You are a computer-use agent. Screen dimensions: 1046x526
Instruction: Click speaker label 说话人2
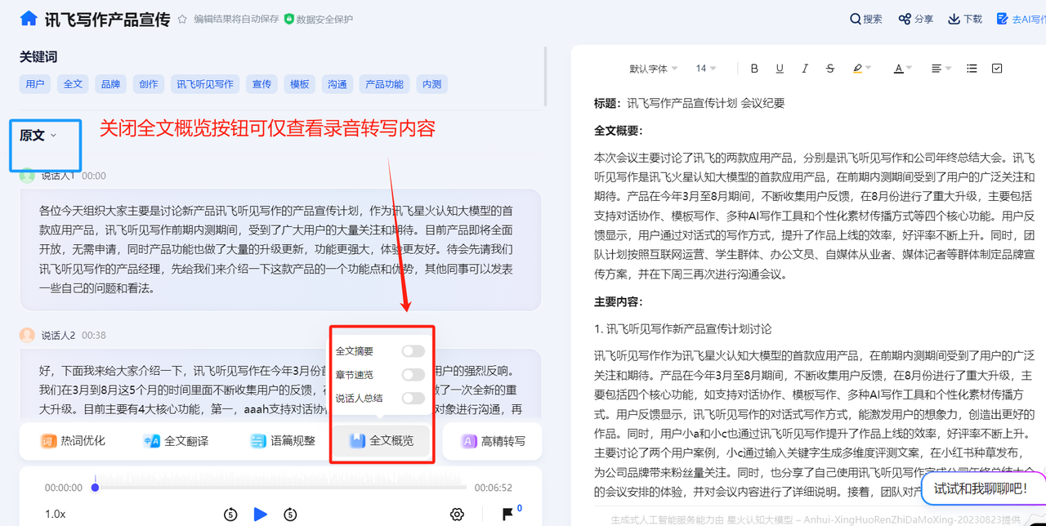coord(57,335)
